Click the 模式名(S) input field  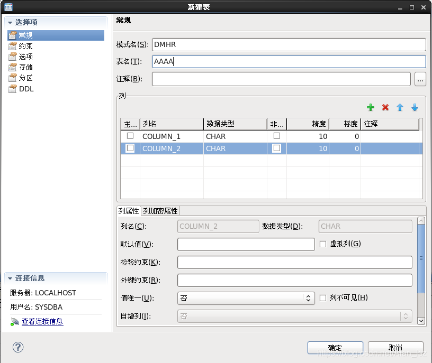tap(289, 44)
